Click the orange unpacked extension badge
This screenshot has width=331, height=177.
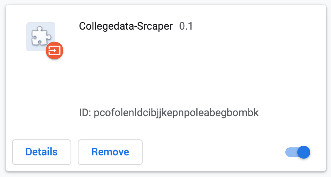point(54,51)
